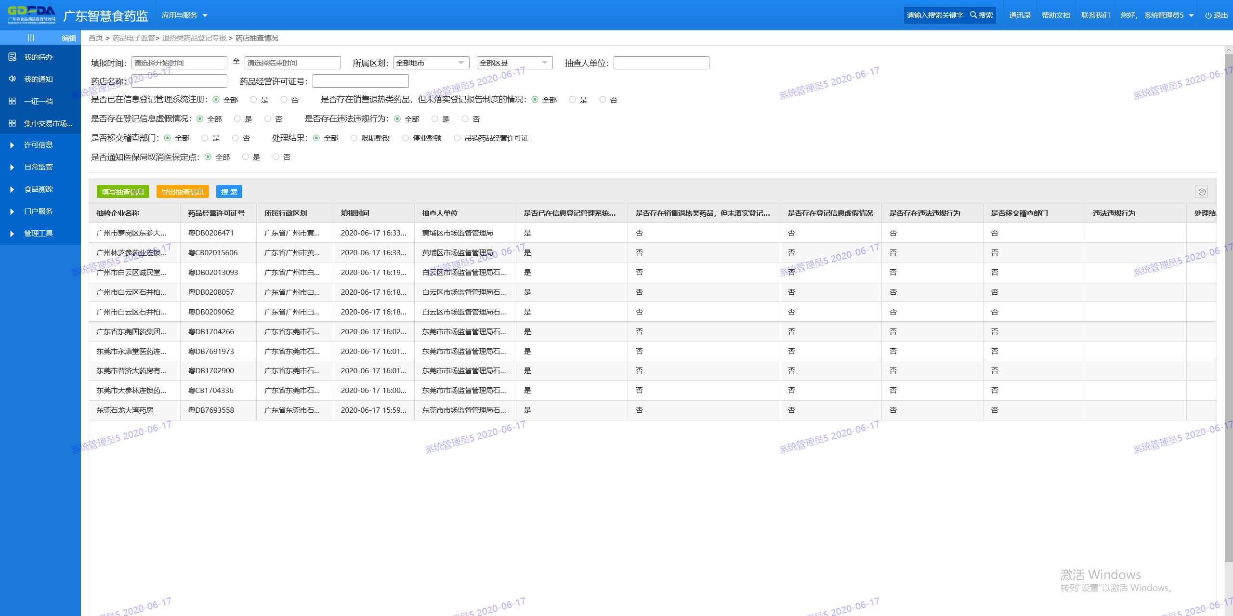The image size is (1233, 616).
Task: Click the 抽检企业名称 column header
Action: click(135, 213)
